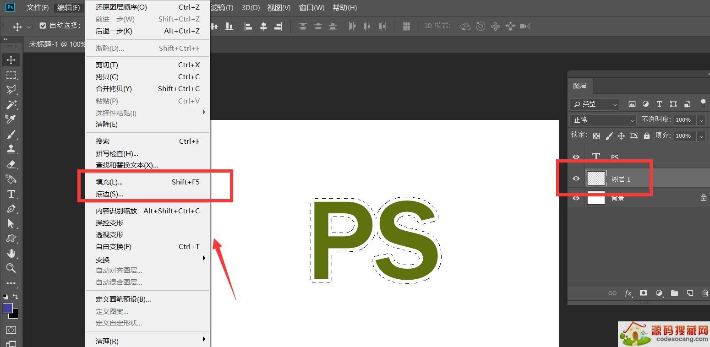Image resolution: width=710 pixels, height=347 pixels.
Task: Select the Eraser tool
Action: pos(11,164)
